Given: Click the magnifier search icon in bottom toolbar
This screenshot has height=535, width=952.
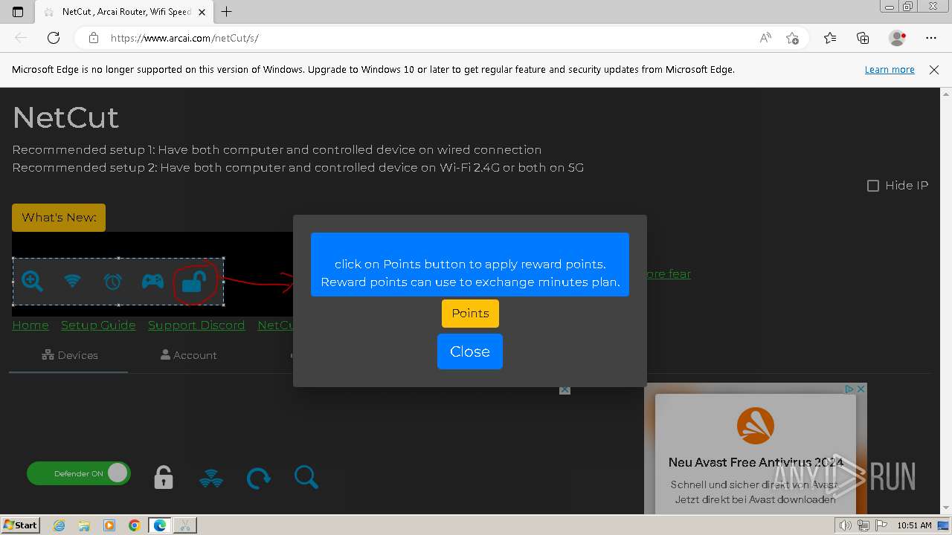Looking at the screenshot, I should (306, 477).
